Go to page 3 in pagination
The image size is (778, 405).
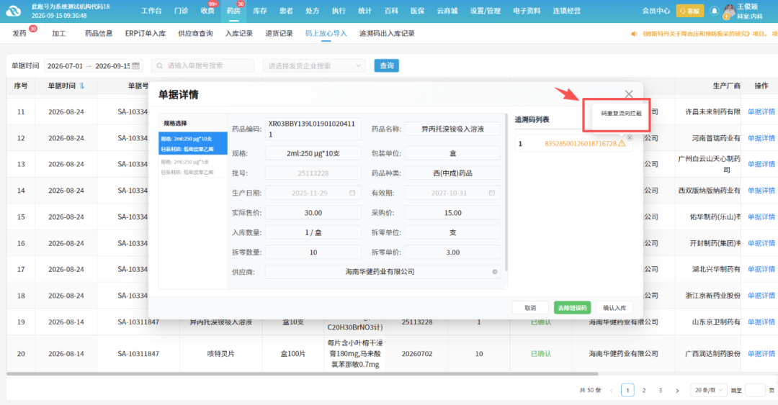click(661, 391)
